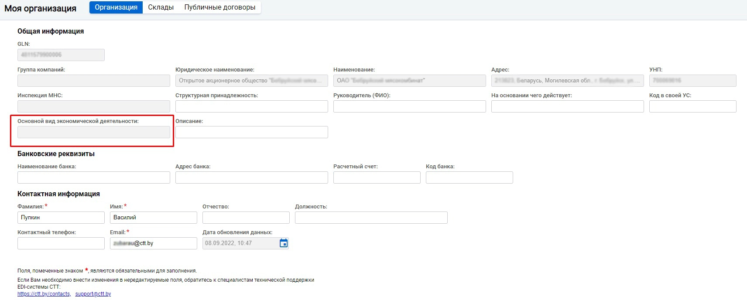Open the Склады tab
The image size is (747, 307).
161,7
